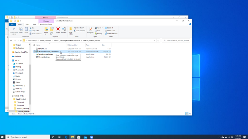Go up one folder level arrow
Screen dimensions: 248x139
21,40
